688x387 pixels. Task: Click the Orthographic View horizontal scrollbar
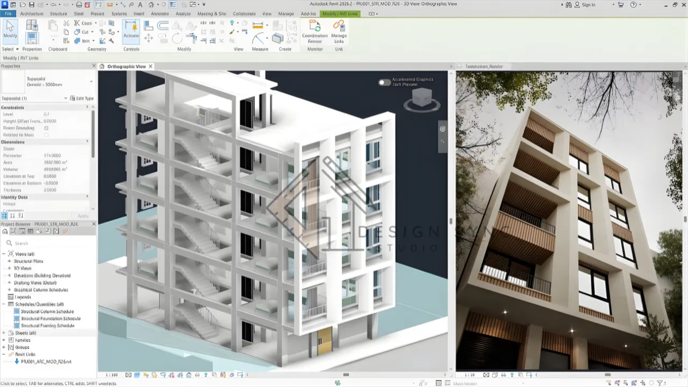tap(346, 375)
